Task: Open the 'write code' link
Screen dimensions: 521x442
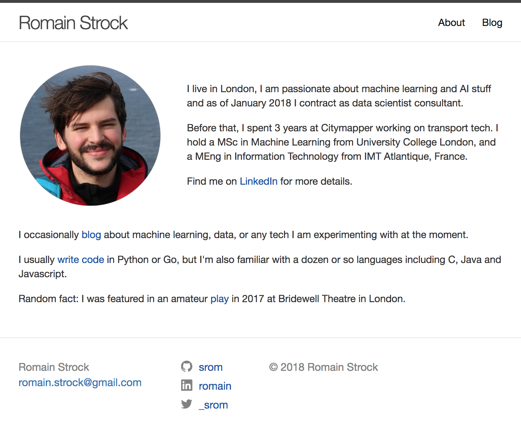Action: (81, 259)
